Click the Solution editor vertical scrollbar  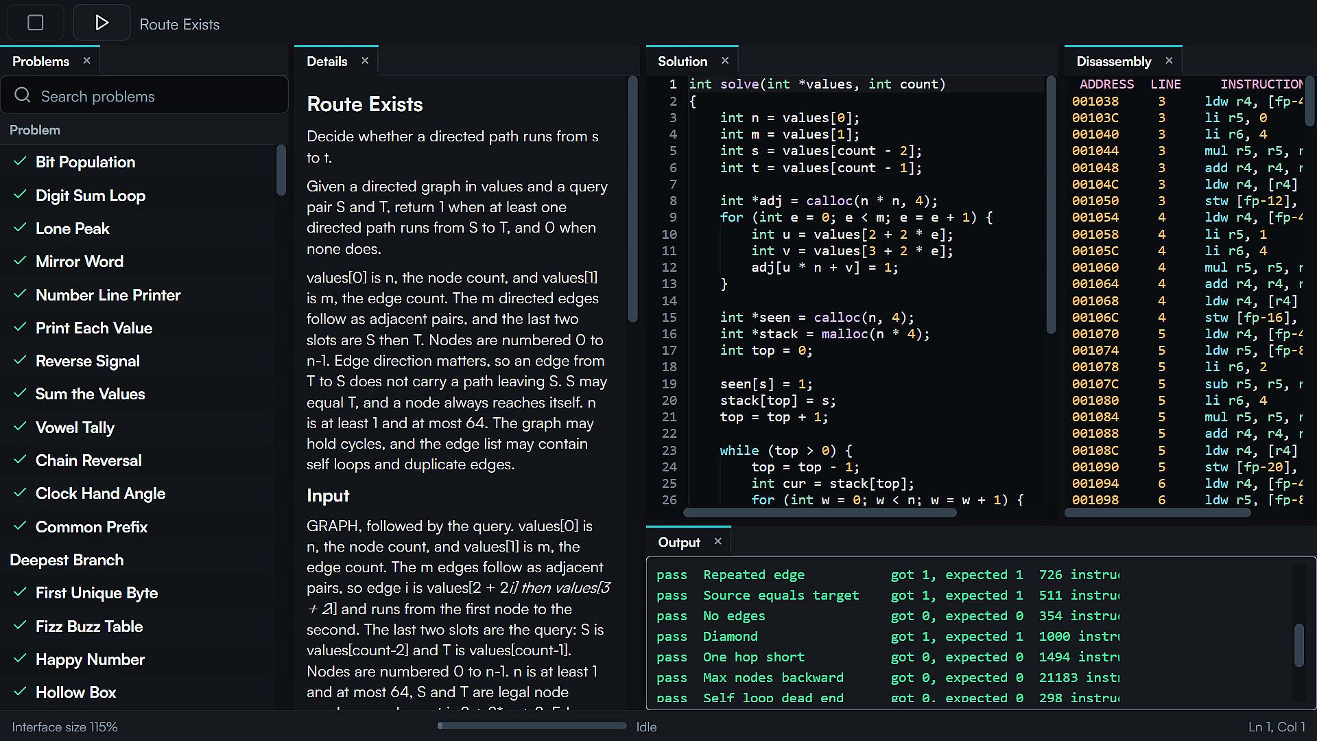[x=1050, y=204]
